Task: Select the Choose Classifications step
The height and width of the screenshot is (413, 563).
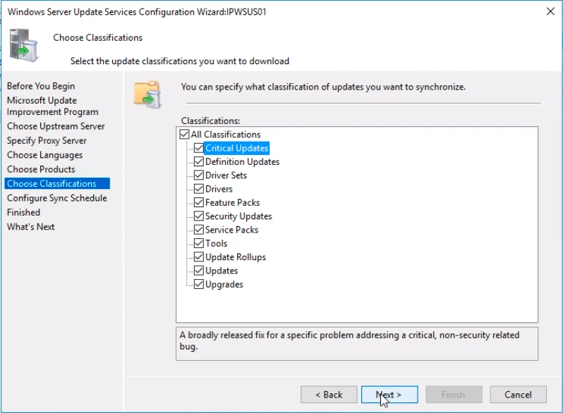Action: pyautogui.click(x=57, y=183)
